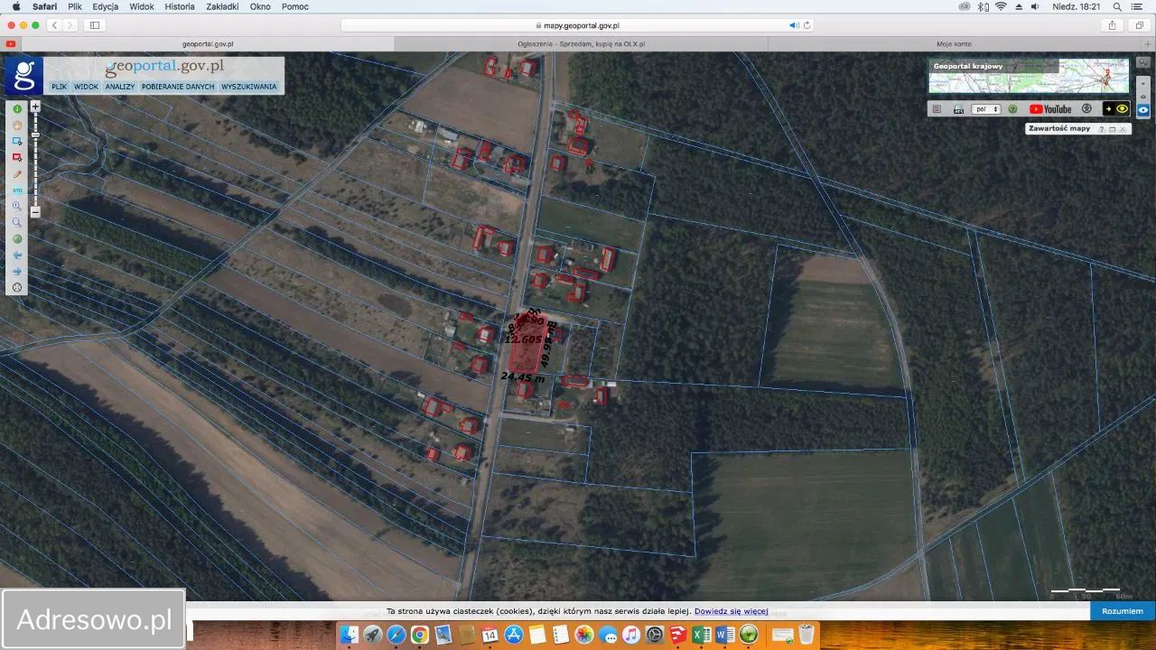Open the language dropdown showing pol
1156x650 pixels.
click(x=985, y=109)
